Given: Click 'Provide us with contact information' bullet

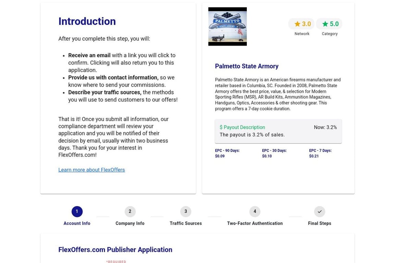Looking at the screenshot, I should pos(113,77).
